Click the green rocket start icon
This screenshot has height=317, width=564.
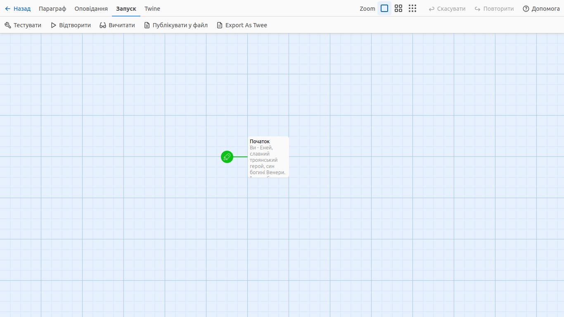point(227,157)
